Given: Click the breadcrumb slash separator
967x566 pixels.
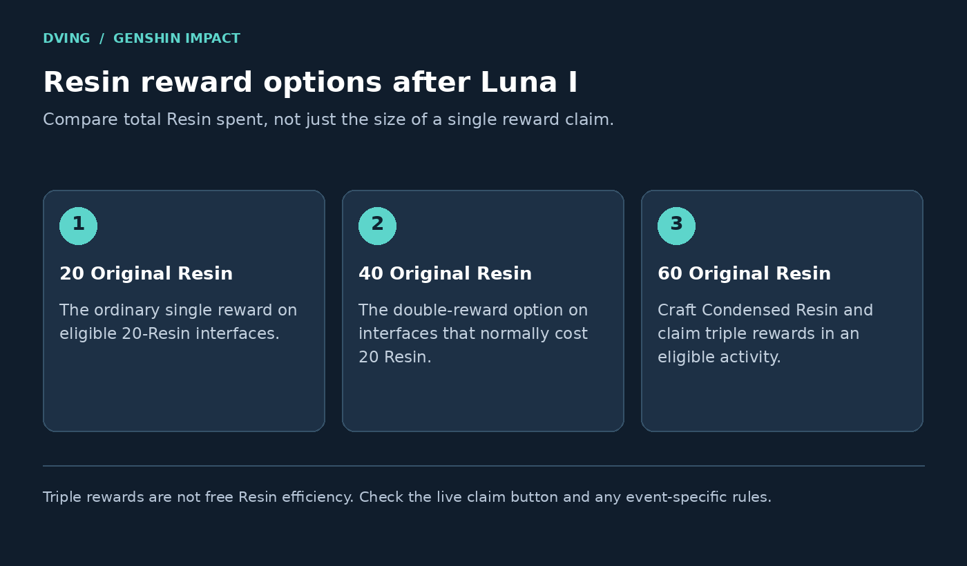Looking at the screenshot, I should click(x=102, y=39).
